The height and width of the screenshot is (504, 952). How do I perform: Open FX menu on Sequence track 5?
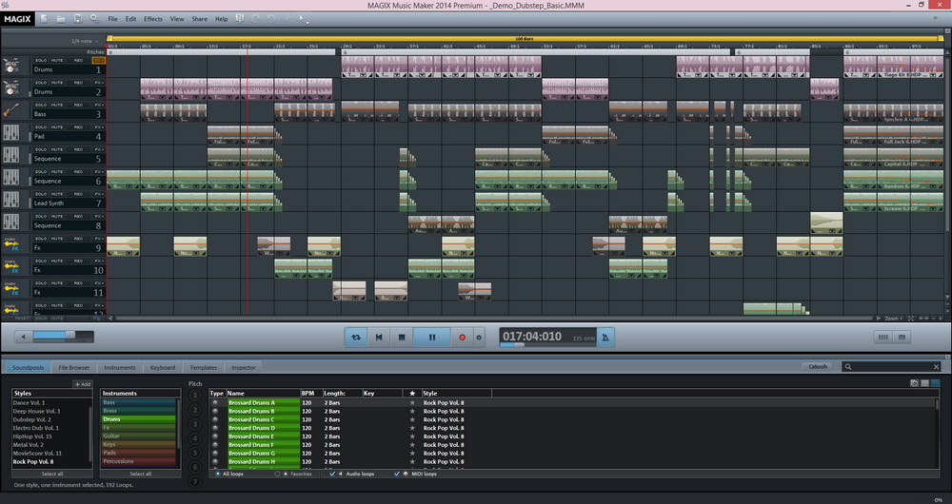tap(98, 149)
